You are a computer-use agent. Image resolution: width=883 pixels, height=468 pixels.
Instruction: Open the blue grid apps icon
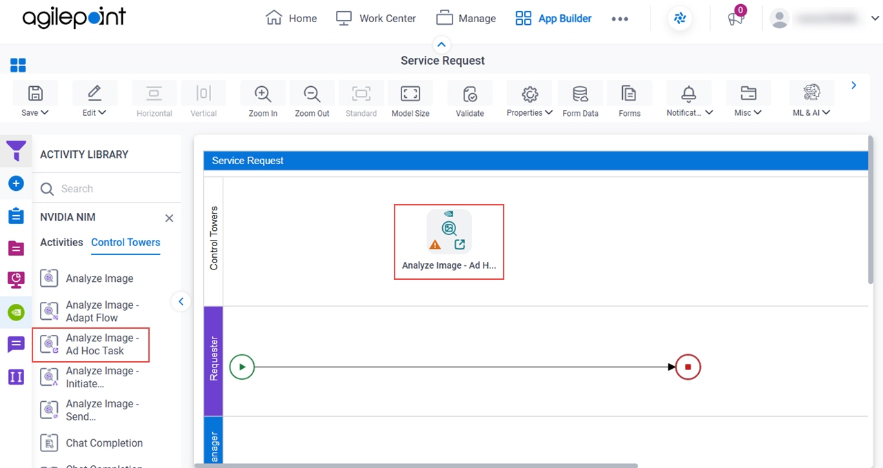(x=18, y=65)
